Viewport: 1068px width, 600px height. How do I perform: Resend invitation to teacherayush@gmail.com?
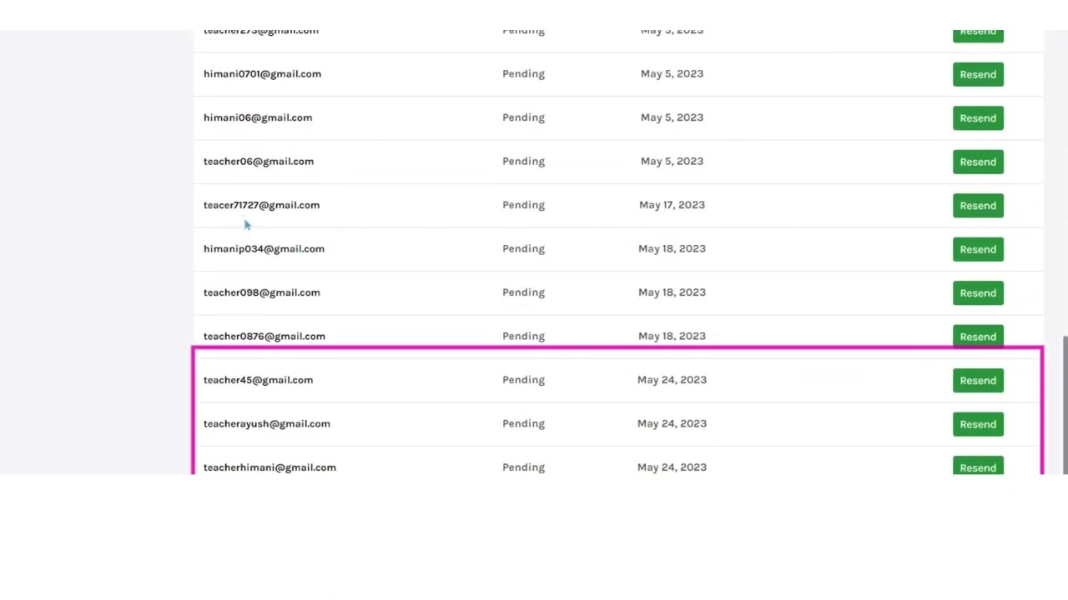pyautogui.click(x=978, y=424)
